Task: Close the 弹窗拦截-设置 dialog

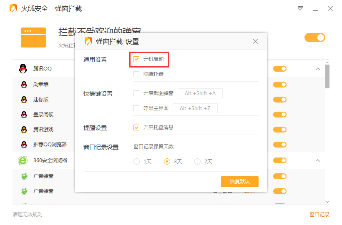Action: tap(256, 41)
